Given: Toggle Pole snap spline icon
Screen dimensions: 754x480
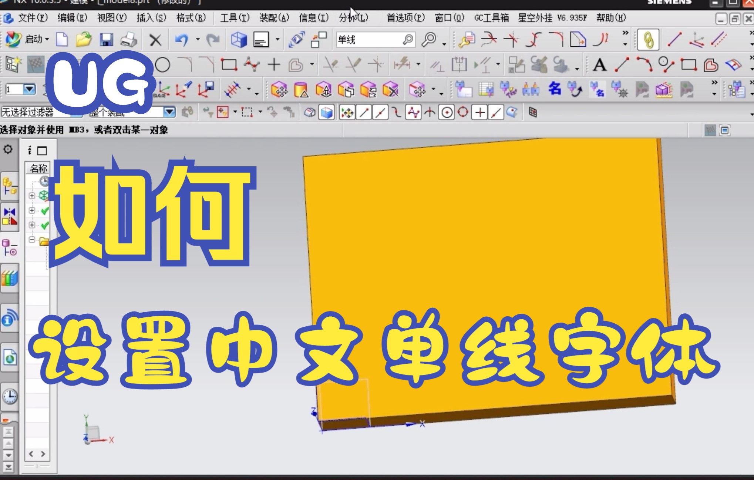Looking at the screenshot, I should pyautogui.click(x=414, y=113).
